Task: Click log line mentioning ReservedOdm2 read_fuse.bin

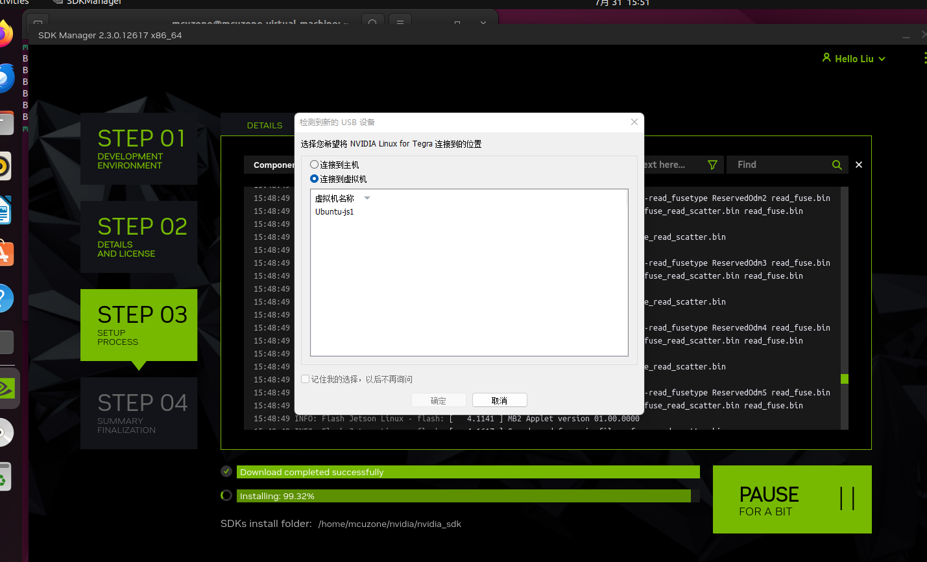Action: (738, 198)
